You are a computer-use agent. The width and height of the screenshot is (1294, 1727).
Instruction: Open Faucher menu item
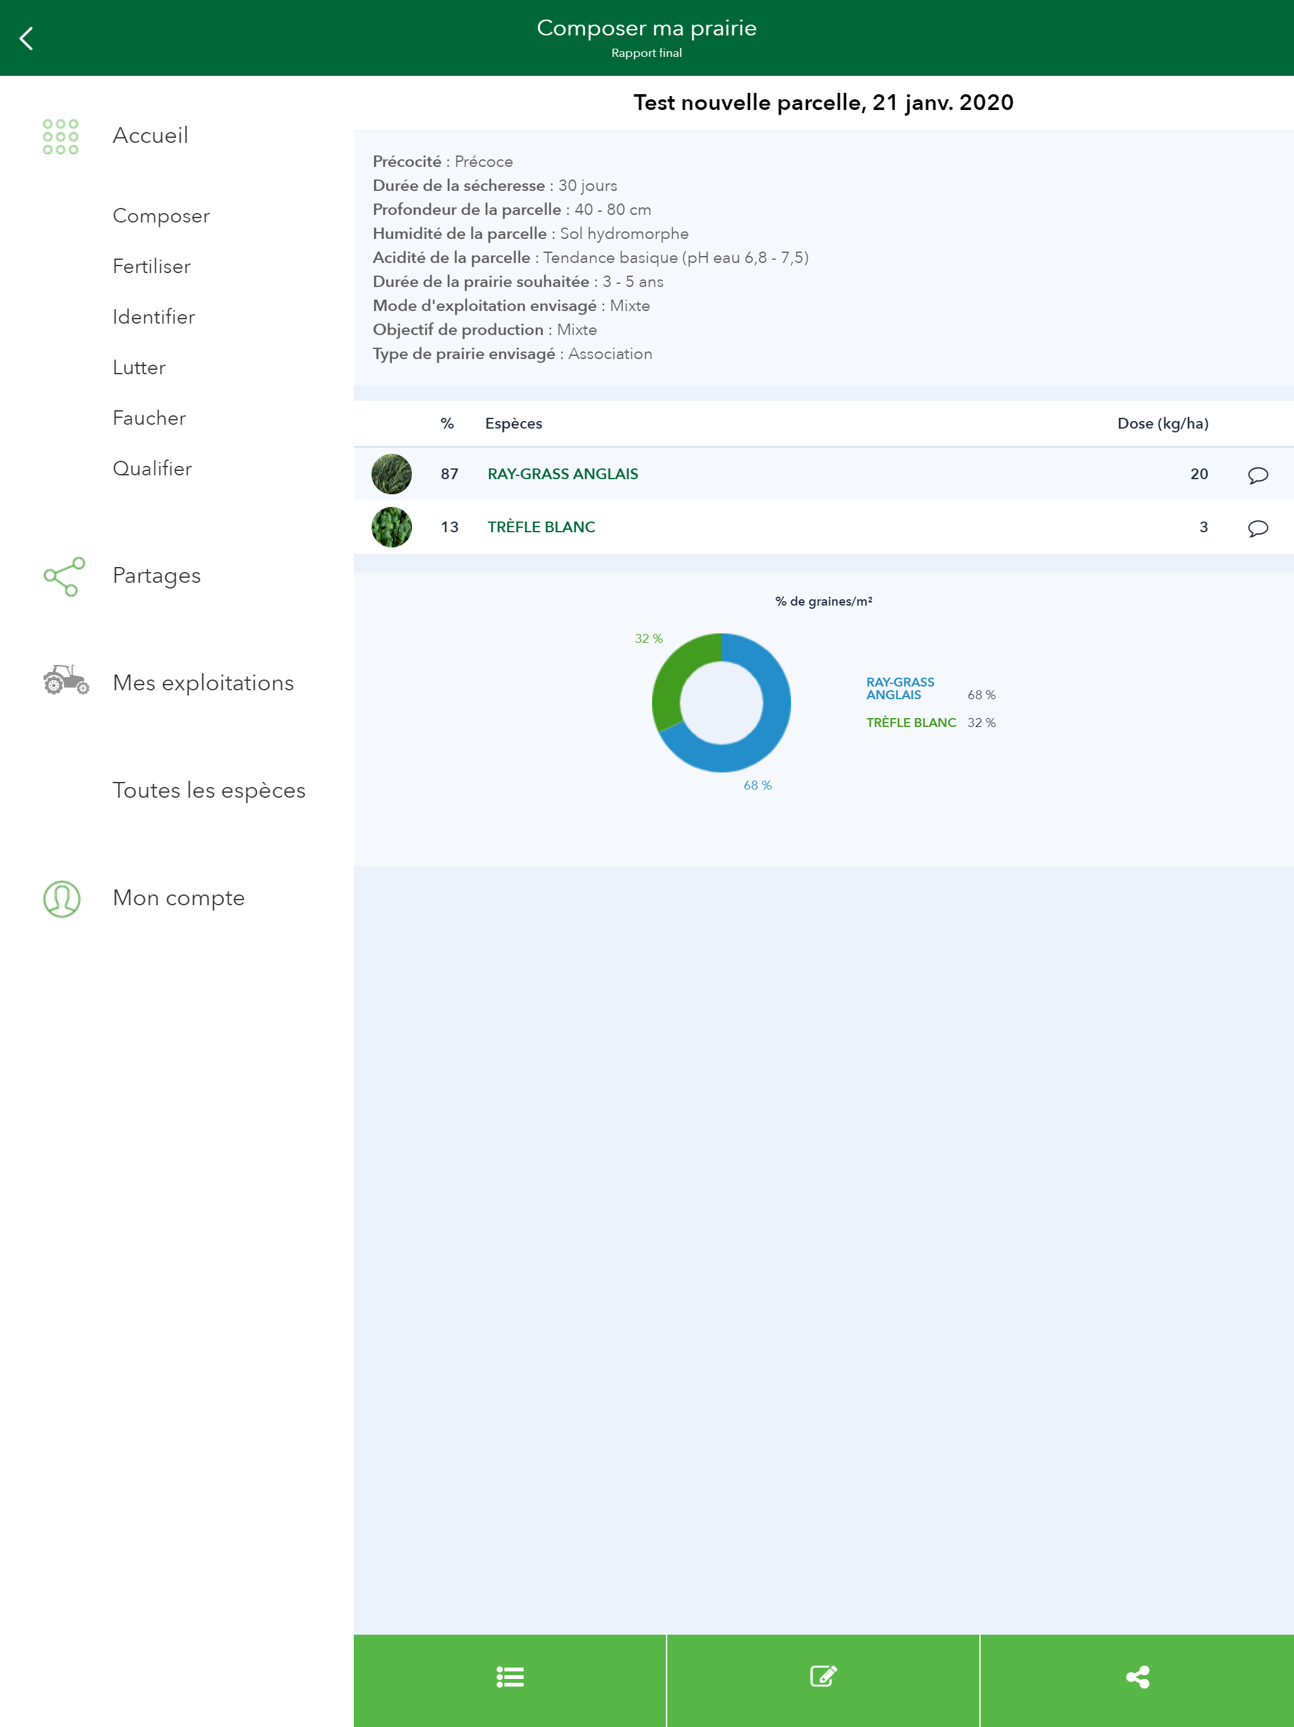pyautogui.click(x=149, y=418)
